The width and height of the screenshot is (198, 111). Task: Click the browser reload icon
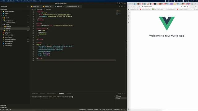[x=134, y=6]
